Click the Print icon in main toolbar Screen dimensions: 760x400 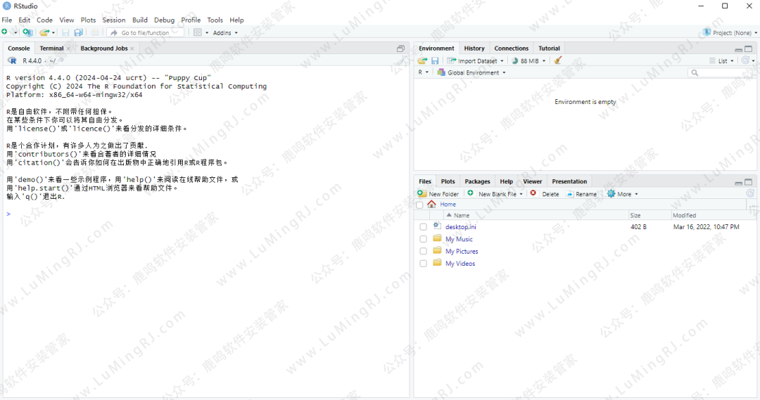pyautogui.click(x=95, y=32)
